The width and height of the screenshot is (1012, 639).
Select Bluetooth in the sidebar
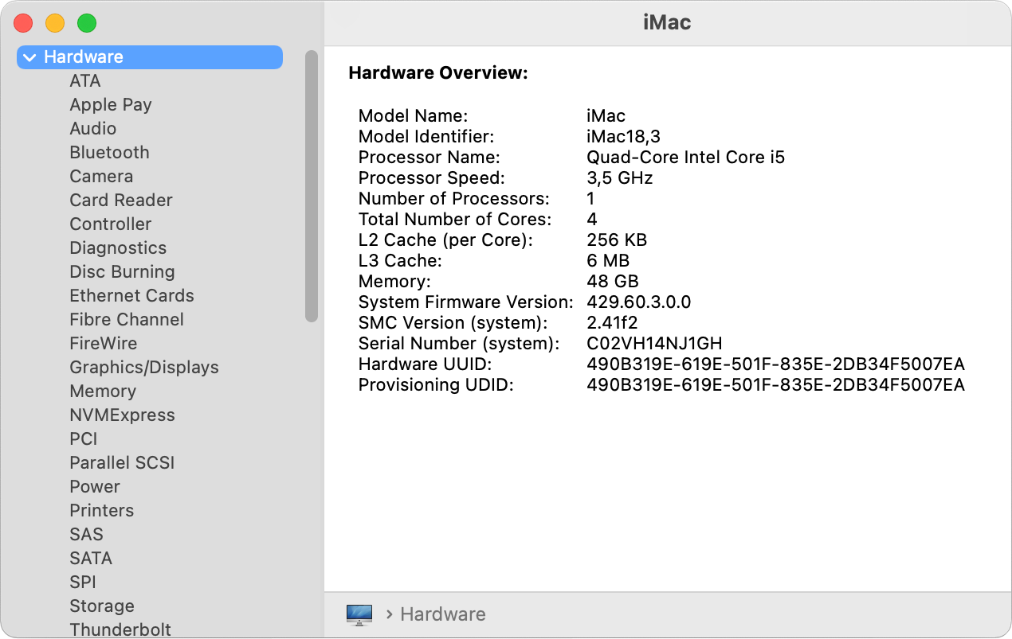(x=109, y=153)
